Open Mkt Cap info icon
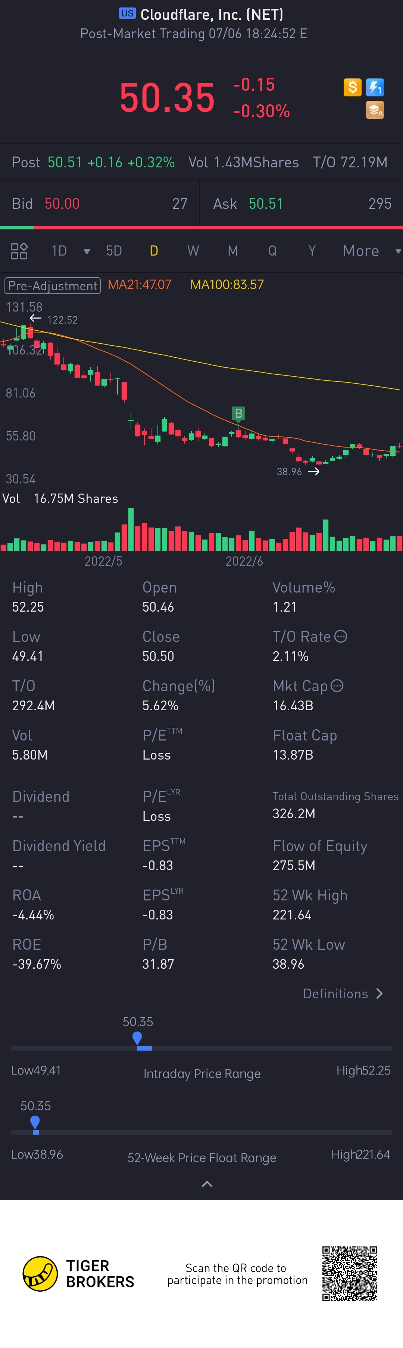 pyautogui.click(x=337, y=686)
